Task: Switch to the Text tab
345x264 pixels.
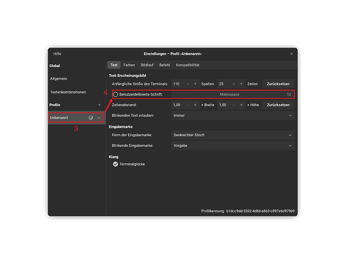Action: coord(114,65)
